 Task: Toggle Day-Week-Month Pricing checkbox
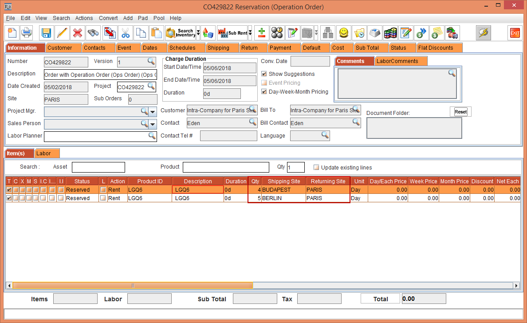pos(264,92)
